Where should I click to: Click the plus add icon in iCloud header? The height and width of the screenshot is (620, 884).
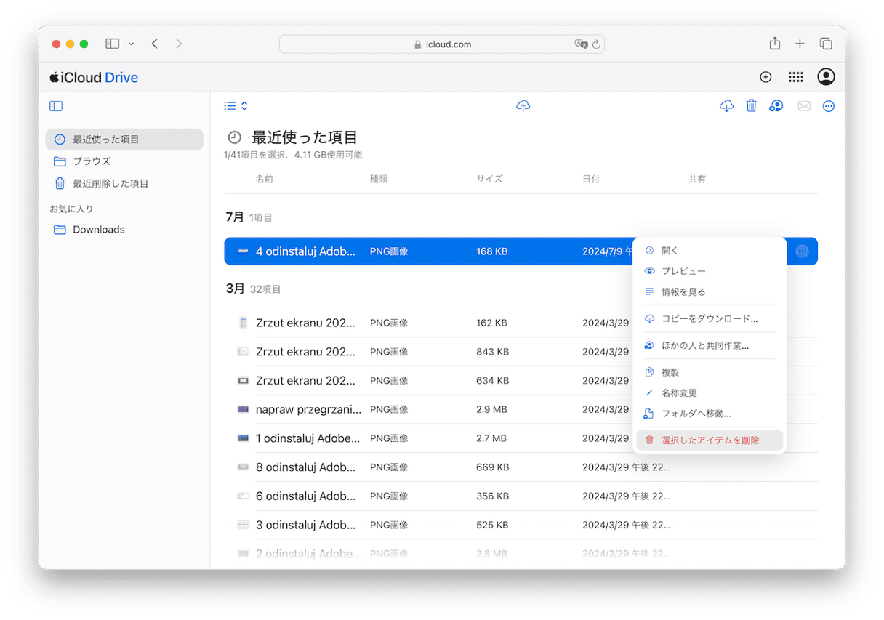(766, 77)
